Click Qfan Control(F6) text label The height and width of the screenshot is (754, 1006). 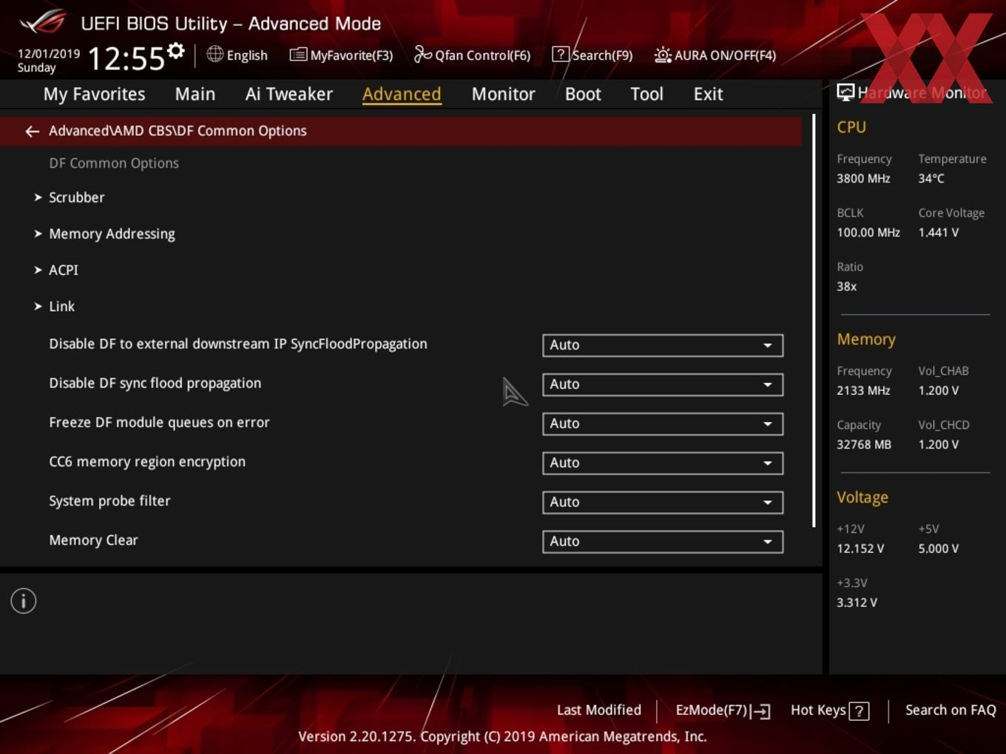[482, 55]
